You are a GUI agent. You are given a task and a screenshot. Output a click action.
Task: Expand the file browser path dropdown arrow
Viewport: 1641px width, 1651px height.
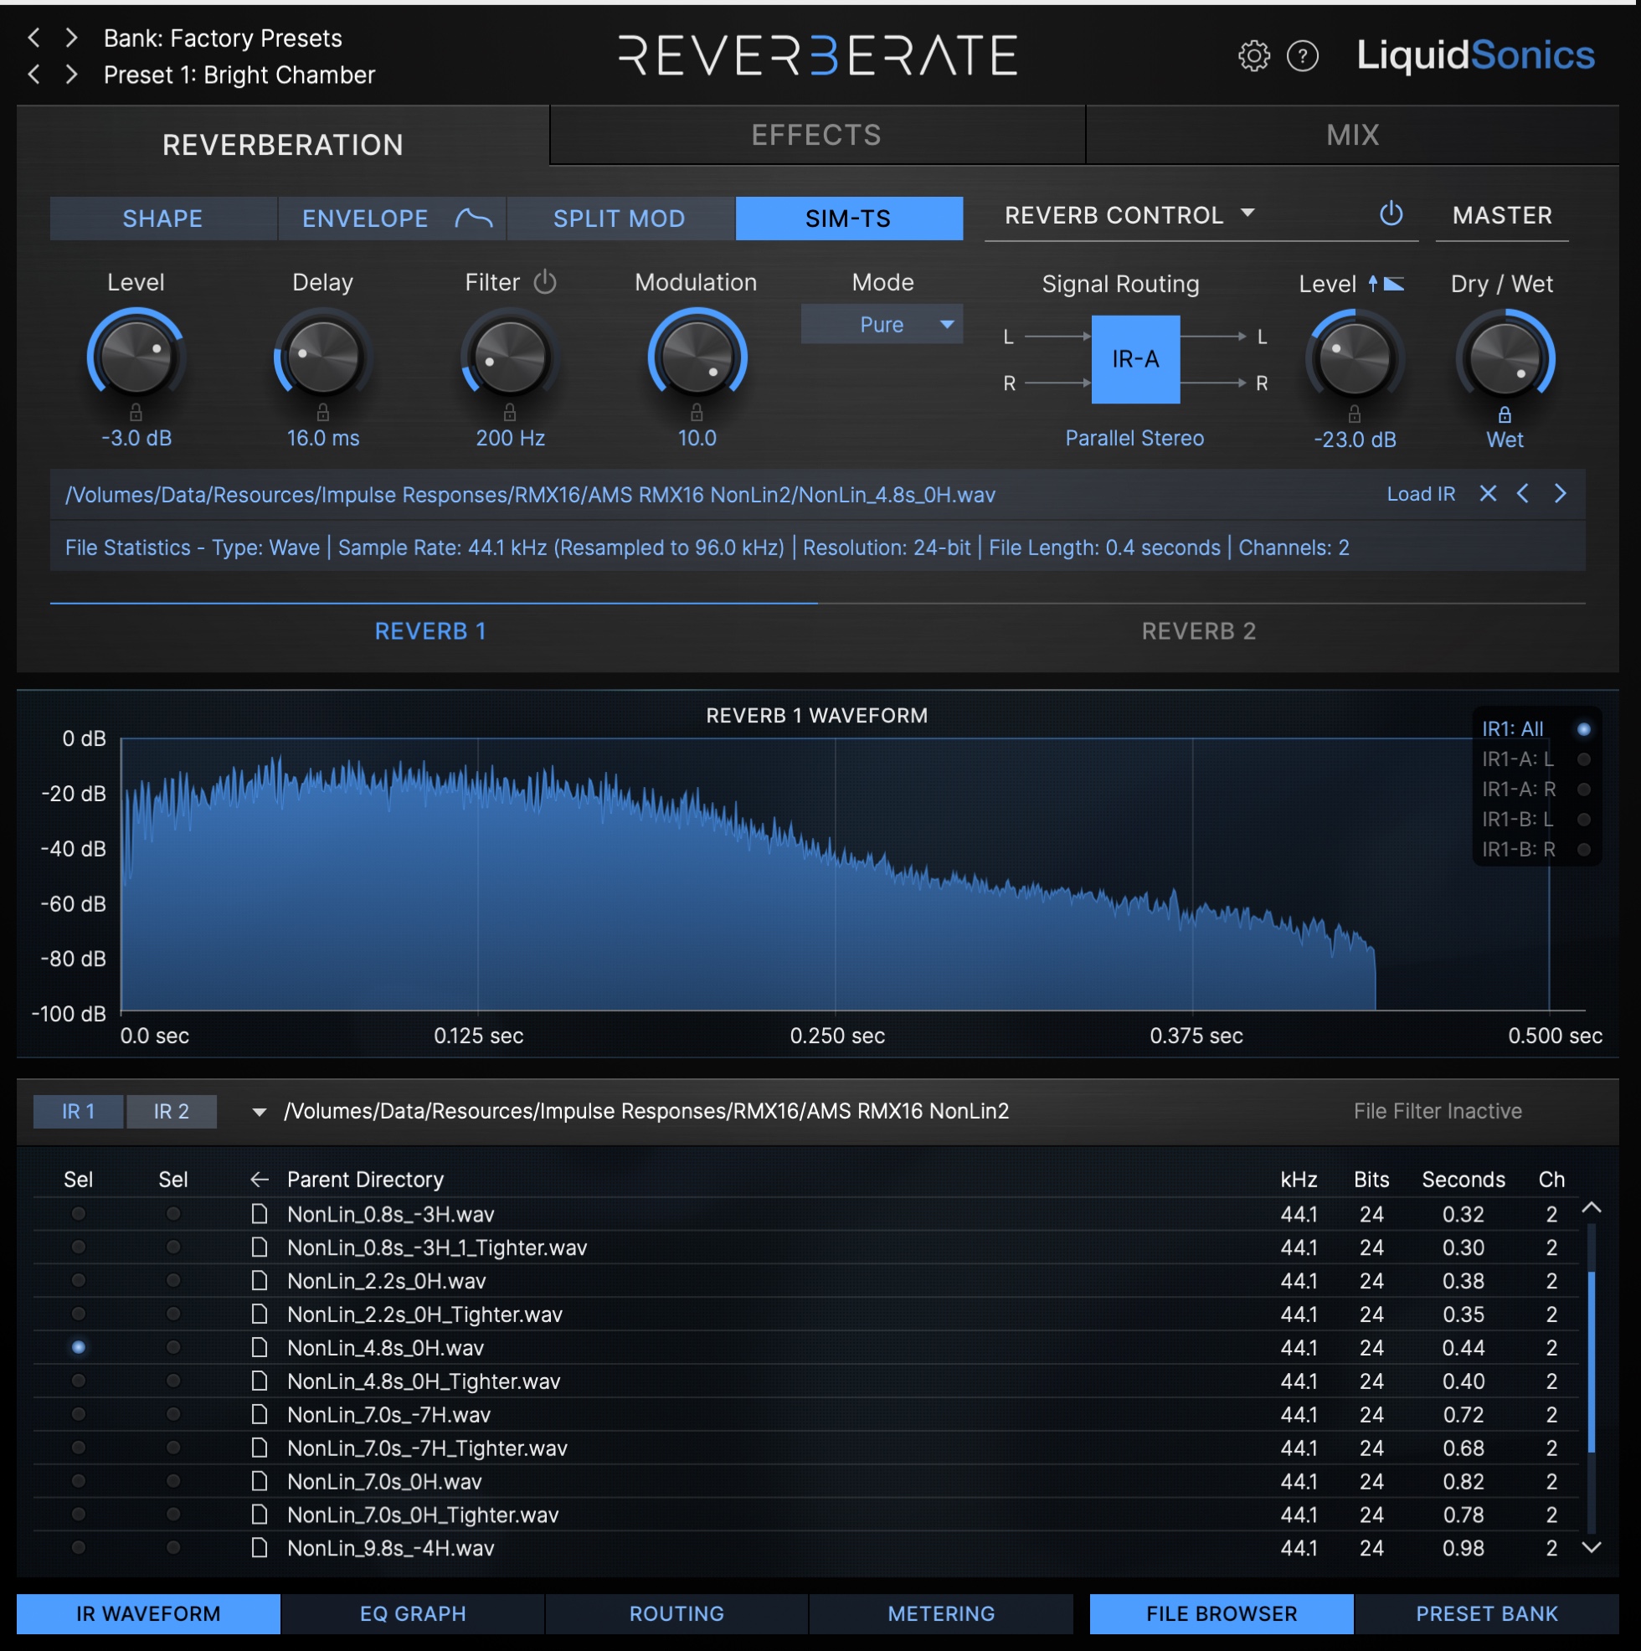[259, 1112]
